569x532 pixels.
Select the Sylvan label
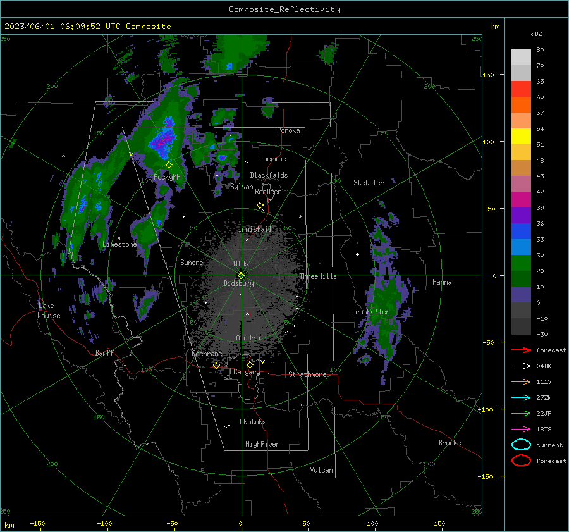tap(242, 187)
